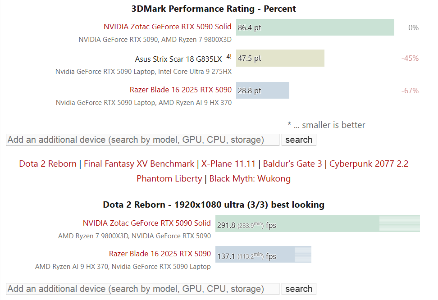This screenshot has width=438, height=300.
Task: Click the -4! superscript note on Asus entry
Action: pyautogui.click(x=228, y=57)
